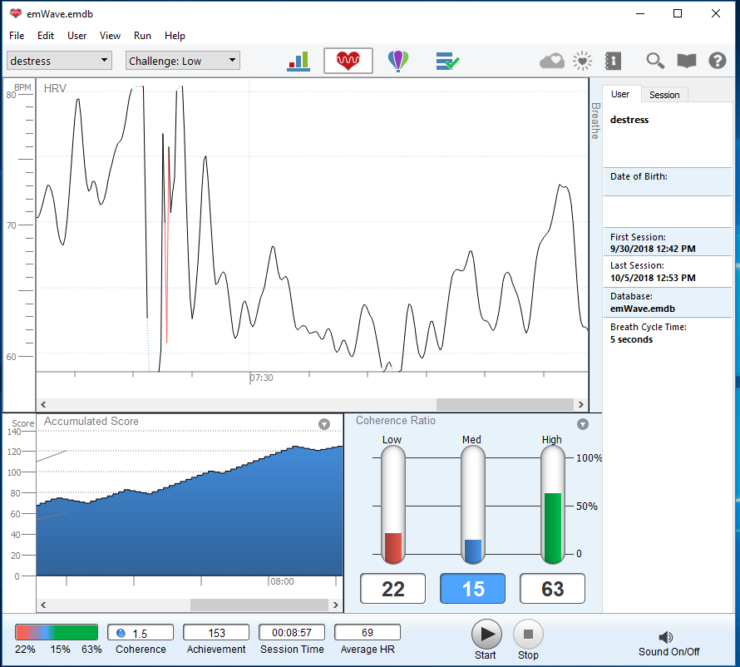Click the cloud heart sync icon
Image resolution: width=740 pixels, height=667 pixels.
pos(552,61)
